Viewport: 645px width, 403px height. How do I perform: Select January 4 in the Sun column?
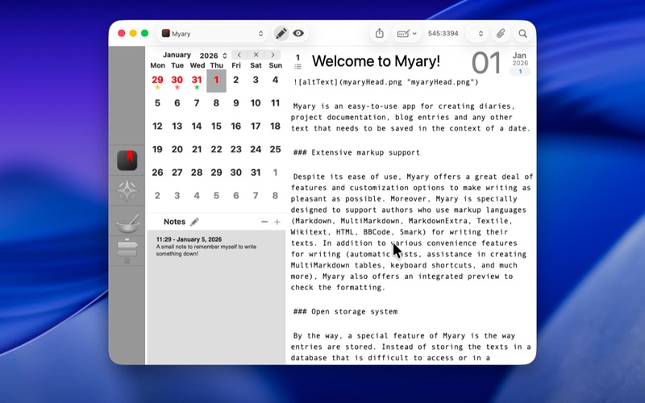click(275, 80)
